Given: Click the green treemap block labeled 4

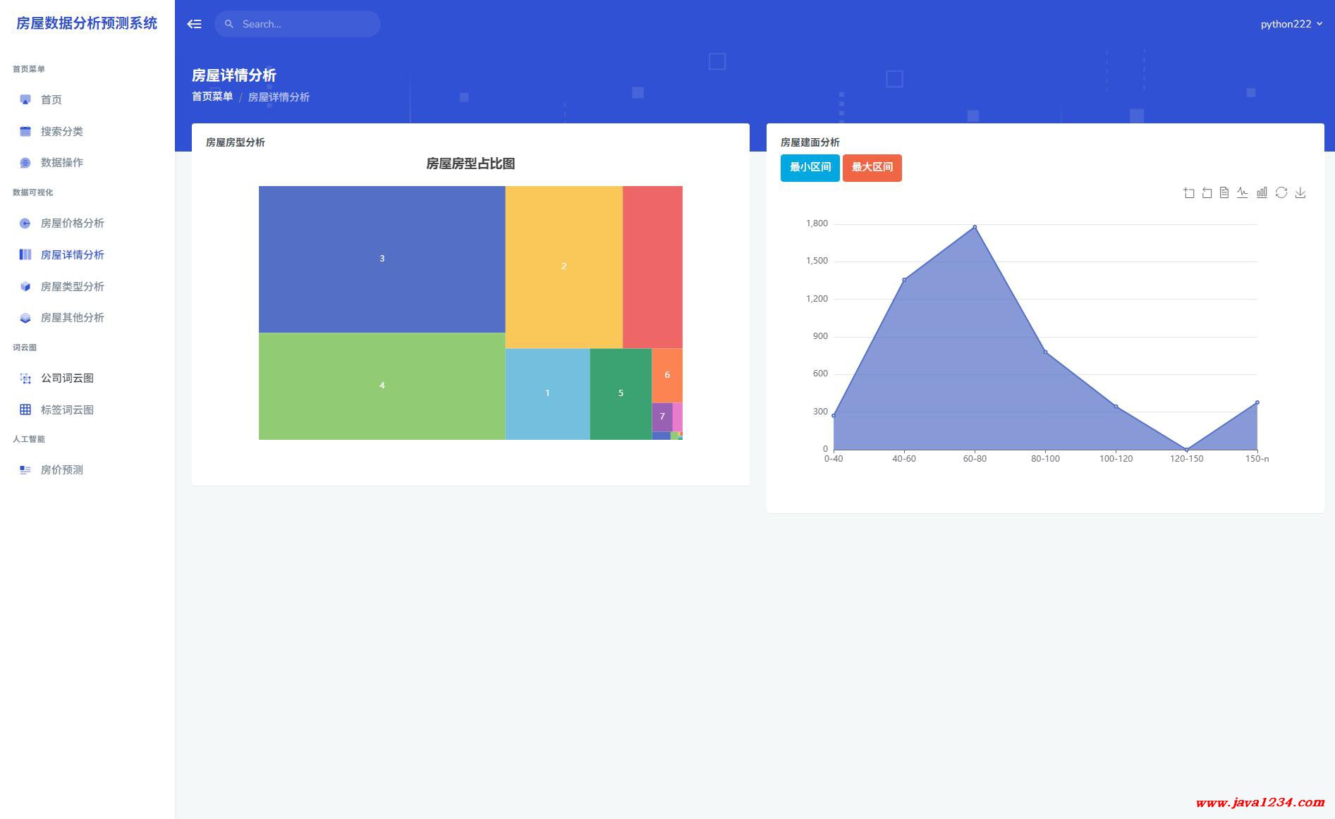Looking at the screenshot, I should [x=382, y=386].
